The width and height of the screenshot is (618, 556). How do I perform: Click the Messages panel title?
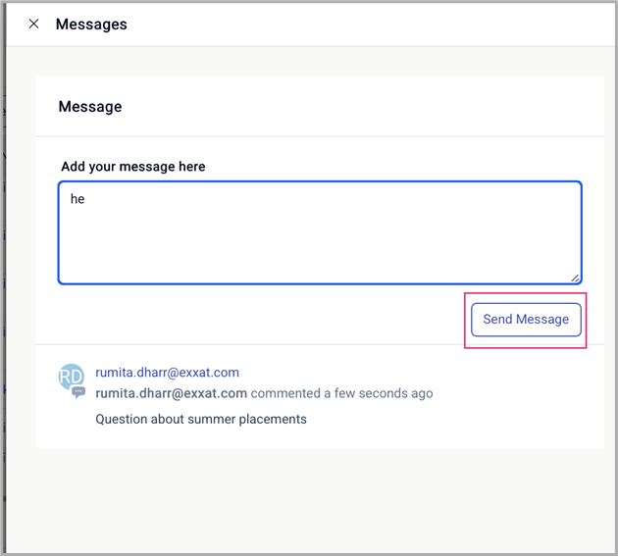tap(91, 24)
